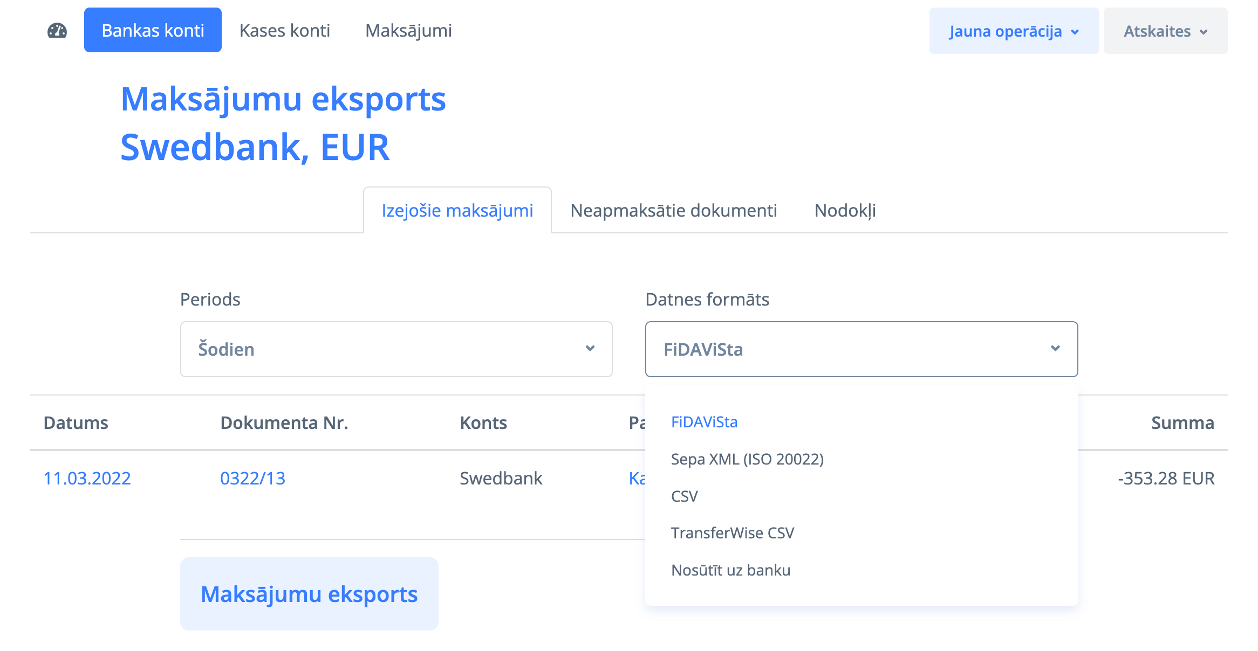Image resolution: width=1258 pixels, height=651 pixels.
Task: Choose Nosūtīt uz banku option
Action: [x=730, y=570]
